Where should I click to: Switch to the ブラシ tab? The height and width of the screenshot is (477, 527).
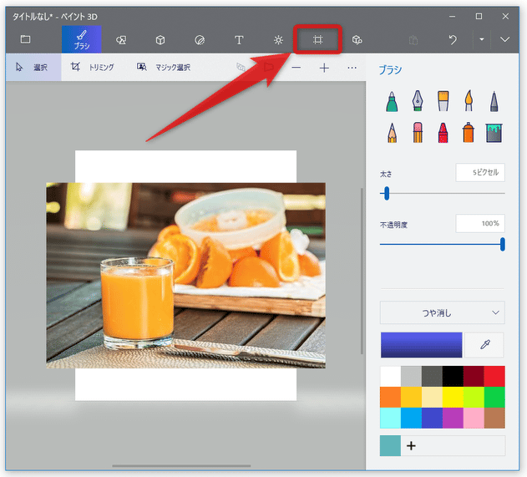82,39
